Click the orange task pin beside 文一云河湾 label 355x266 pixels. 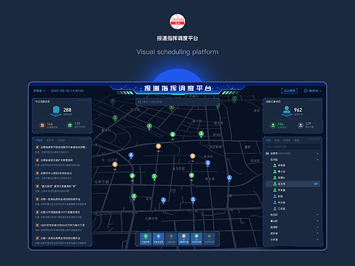115,165
